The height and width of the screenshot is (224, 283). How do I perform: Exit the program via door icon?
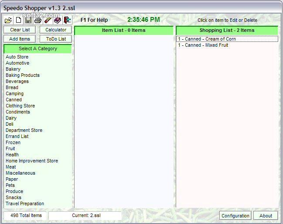coord(68,20)
